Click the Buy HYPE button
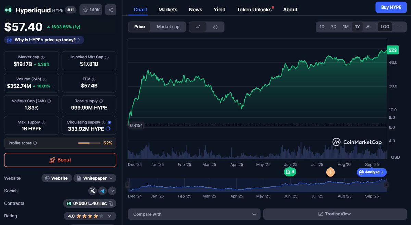The image size is (411, 225). pos(391,7)
